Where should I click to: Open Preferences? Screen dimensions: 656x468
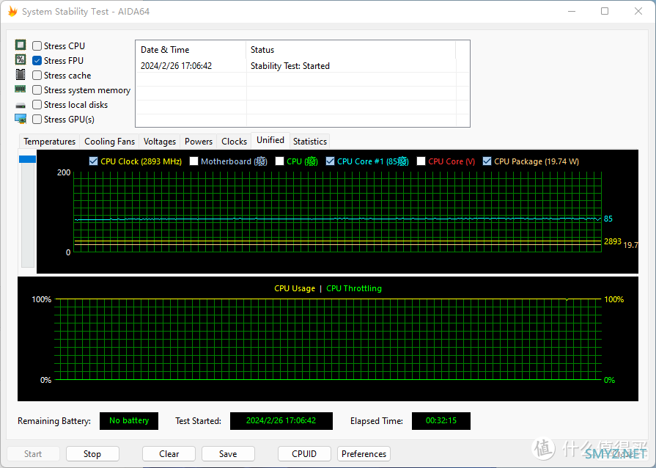point(364,454)
